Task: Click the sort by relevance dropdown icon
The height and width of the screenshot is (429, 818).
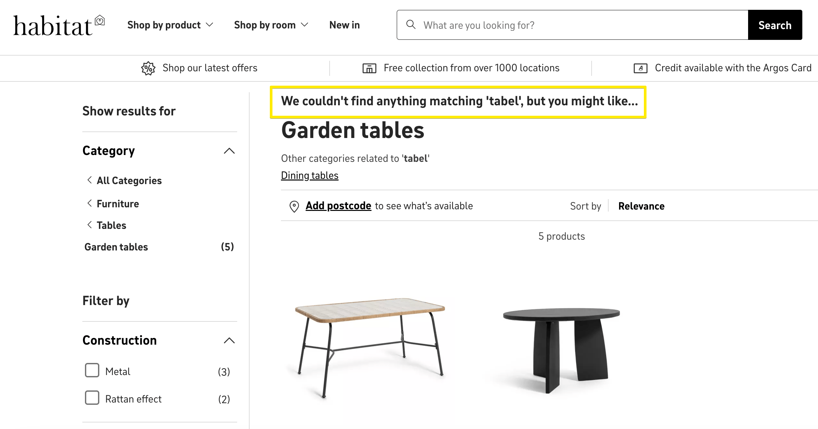Action: click(x=642, y=206)
